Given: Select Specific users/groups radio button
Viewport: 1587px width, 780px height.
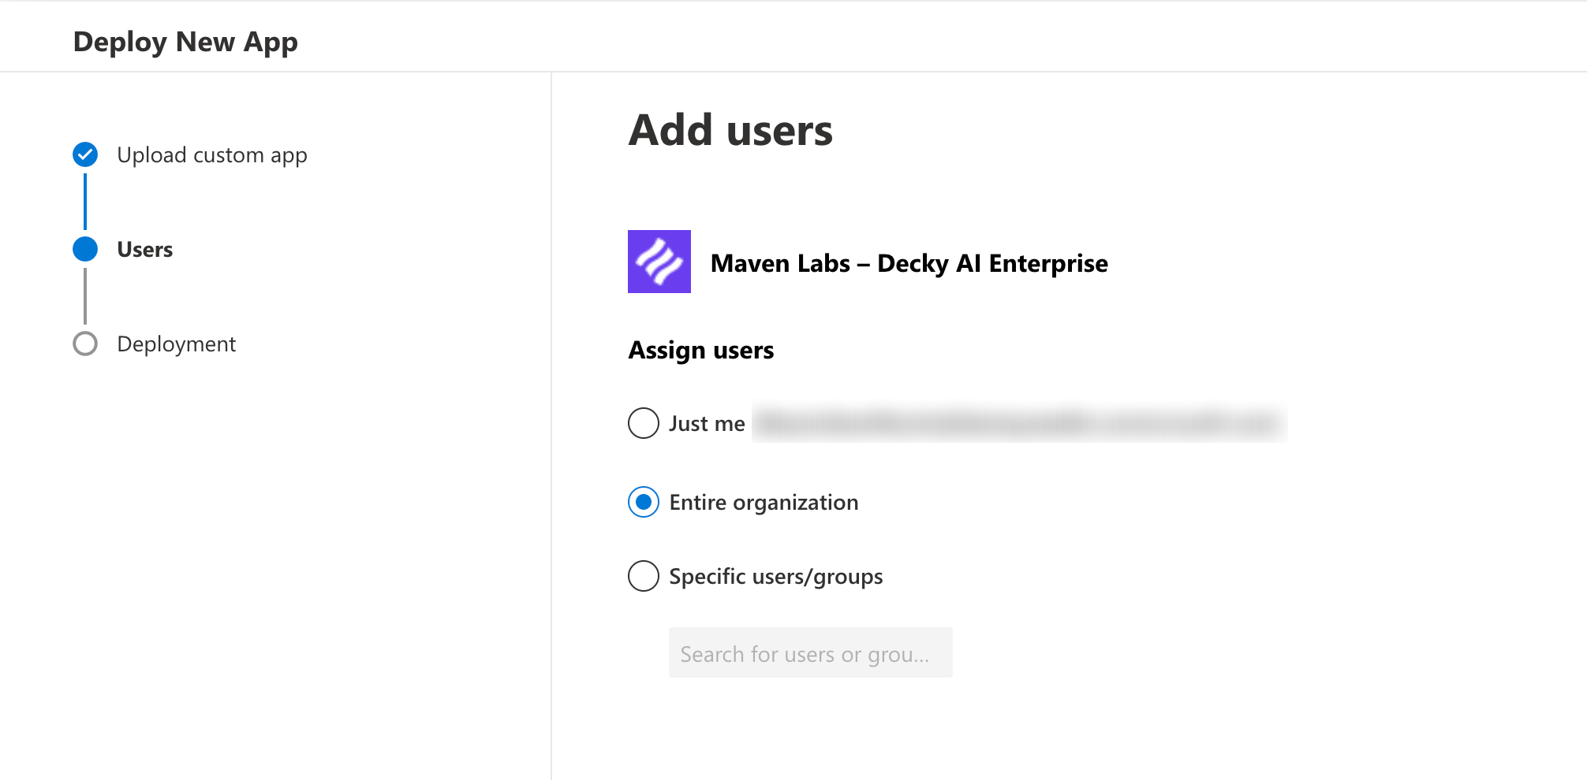Looking at the screenshot, I should coord(644,576).
